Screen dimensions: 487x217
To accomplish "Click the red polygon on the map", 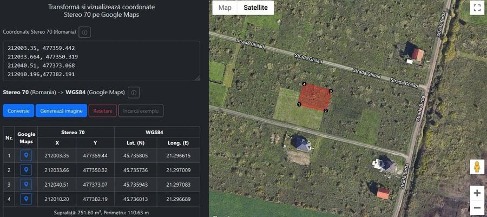I will point(315,97).
